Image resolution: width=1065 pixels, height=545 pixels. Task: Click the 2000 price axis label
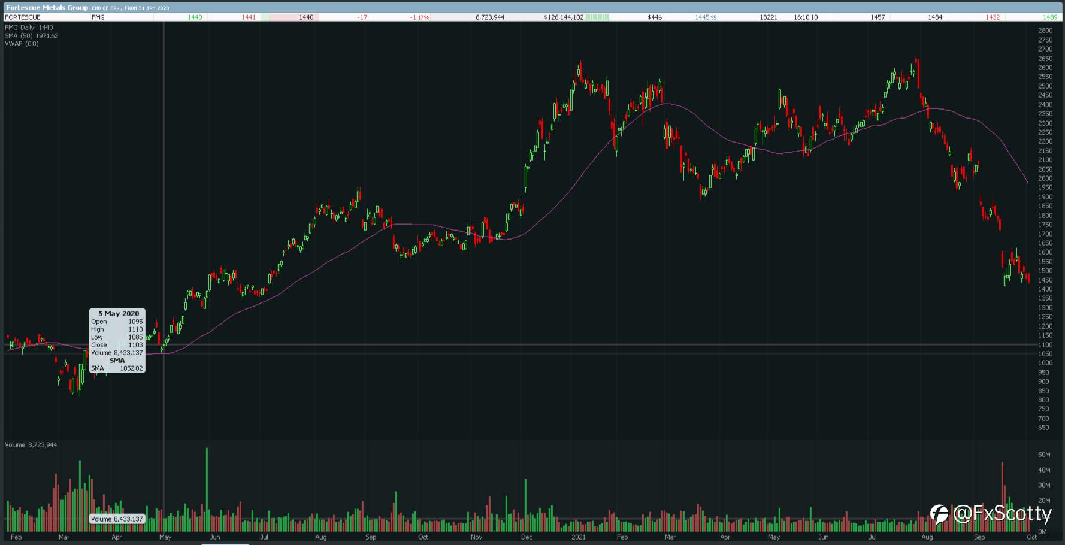tap(1045, 178)
